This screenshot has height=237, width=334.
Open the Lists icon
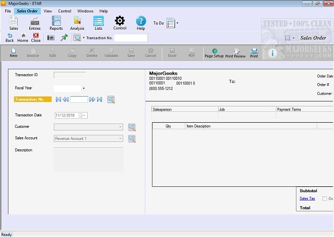(x=99, y=23)
